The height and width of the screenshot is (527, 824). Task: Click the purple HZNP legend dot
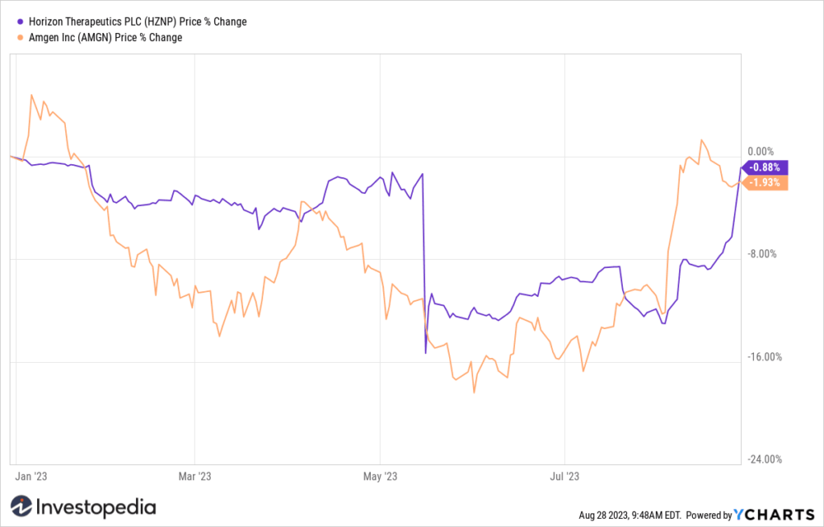point(20,22)
